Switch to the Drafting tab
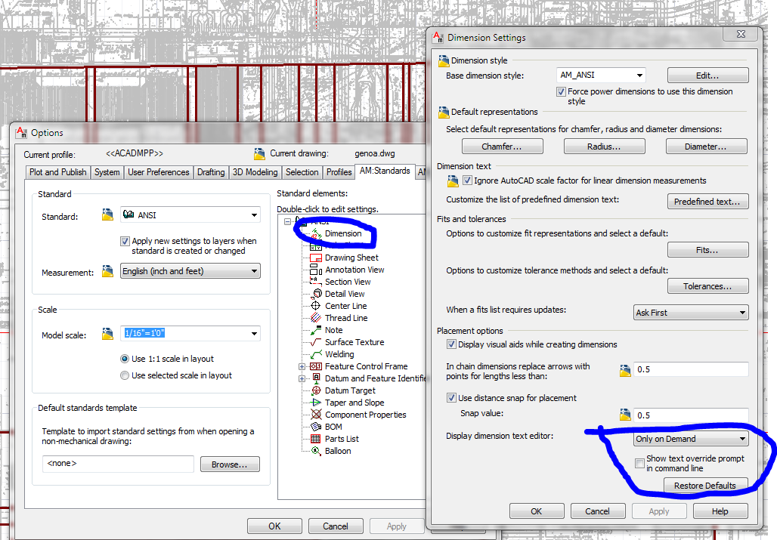Image resolution: width=777 pixels, height=540 pixels. coord(211,172)
